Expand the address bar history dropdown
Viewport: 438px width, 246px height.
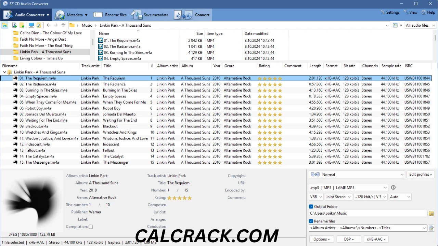click(x=387, y=25)
